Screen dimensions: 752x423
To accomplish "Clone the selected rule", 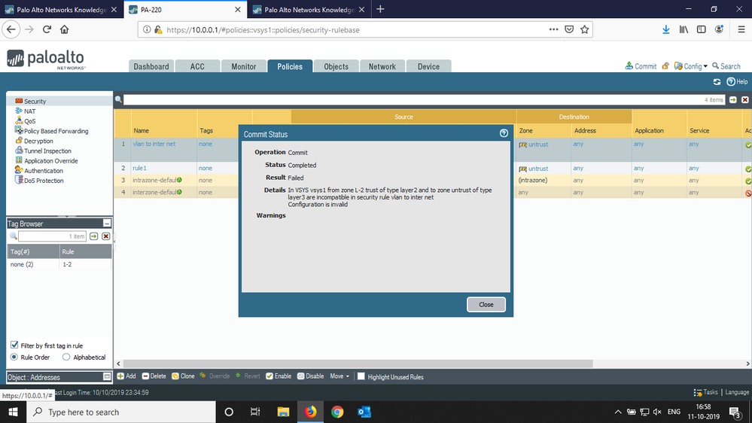I will (x=183, y=376).
